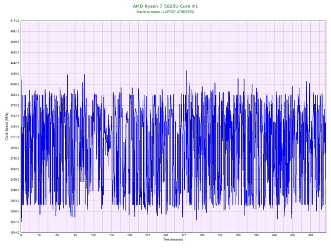Click the 3527.0 y-axis value

[15, 116]
